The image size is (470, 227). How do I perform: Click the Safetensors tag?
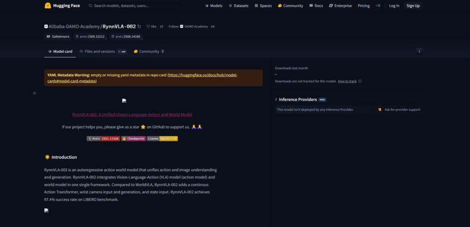58,37
